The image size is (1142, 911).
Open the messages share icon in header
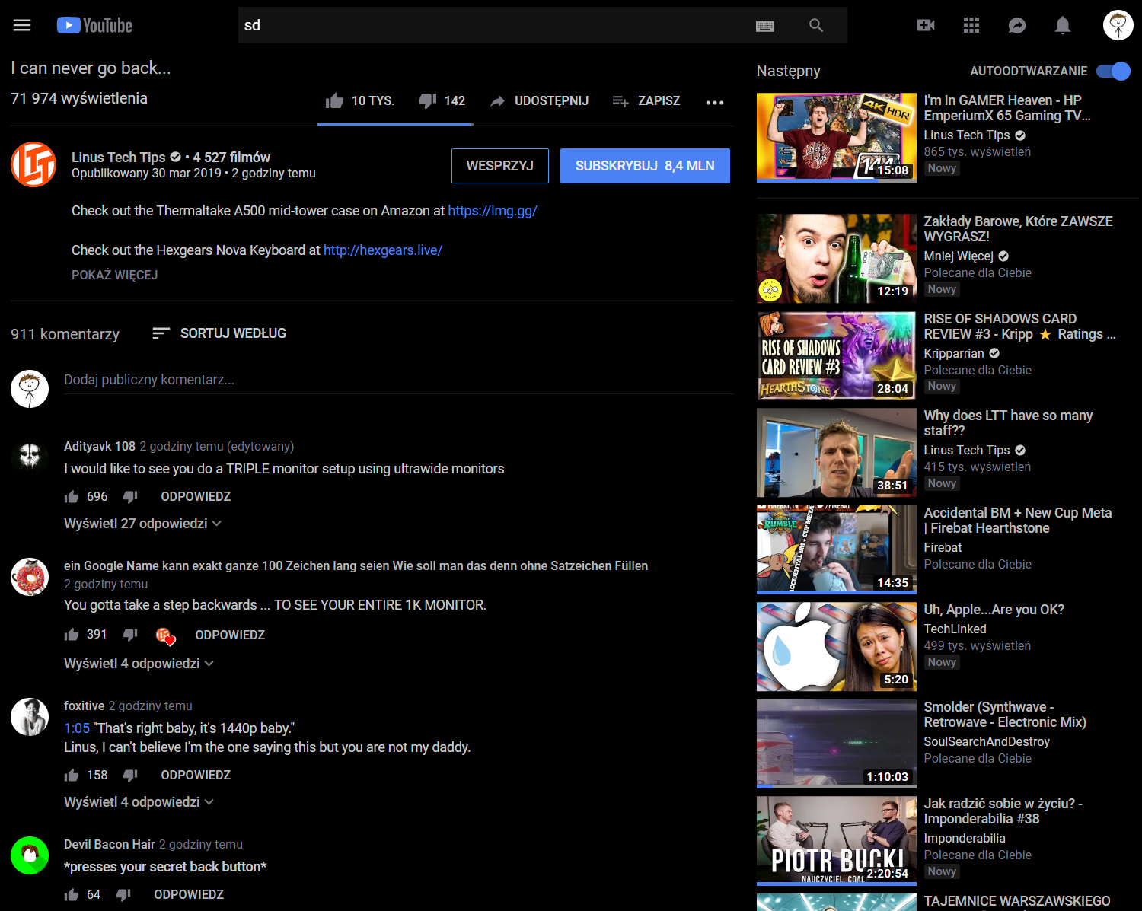pyautogui.click(x=1017, y=25)
